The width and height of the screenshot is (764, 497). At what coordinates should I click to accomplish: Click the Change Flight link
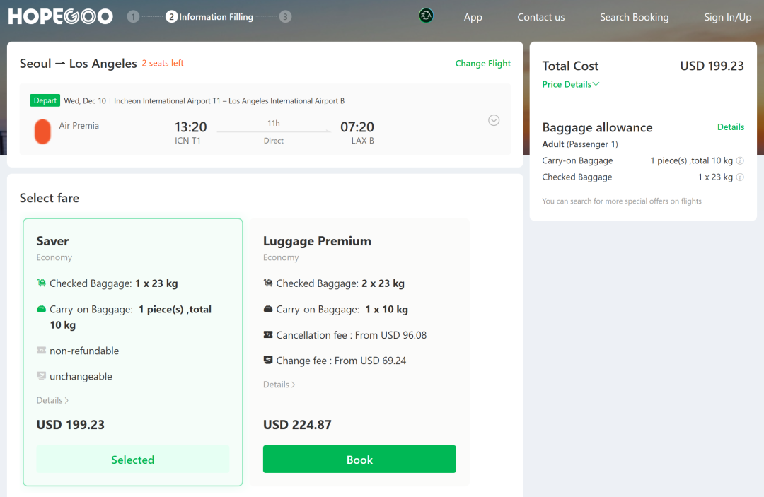coord(483,64)
